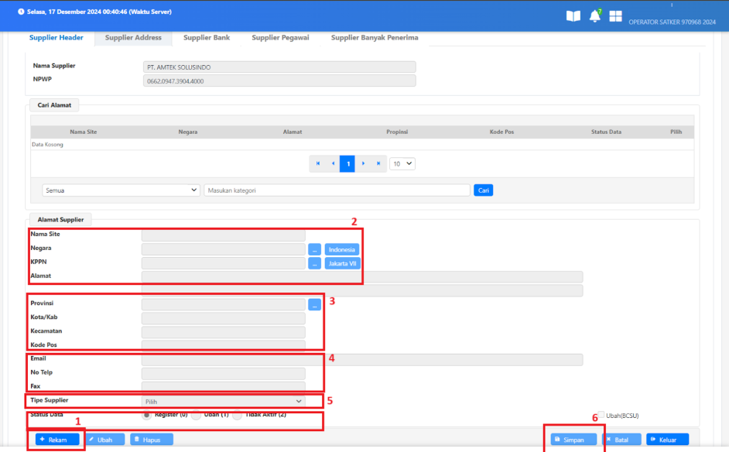Screen dimensions: 729x452
Task: Switch to Supplier Bank tab
Action: coord(205,37)
